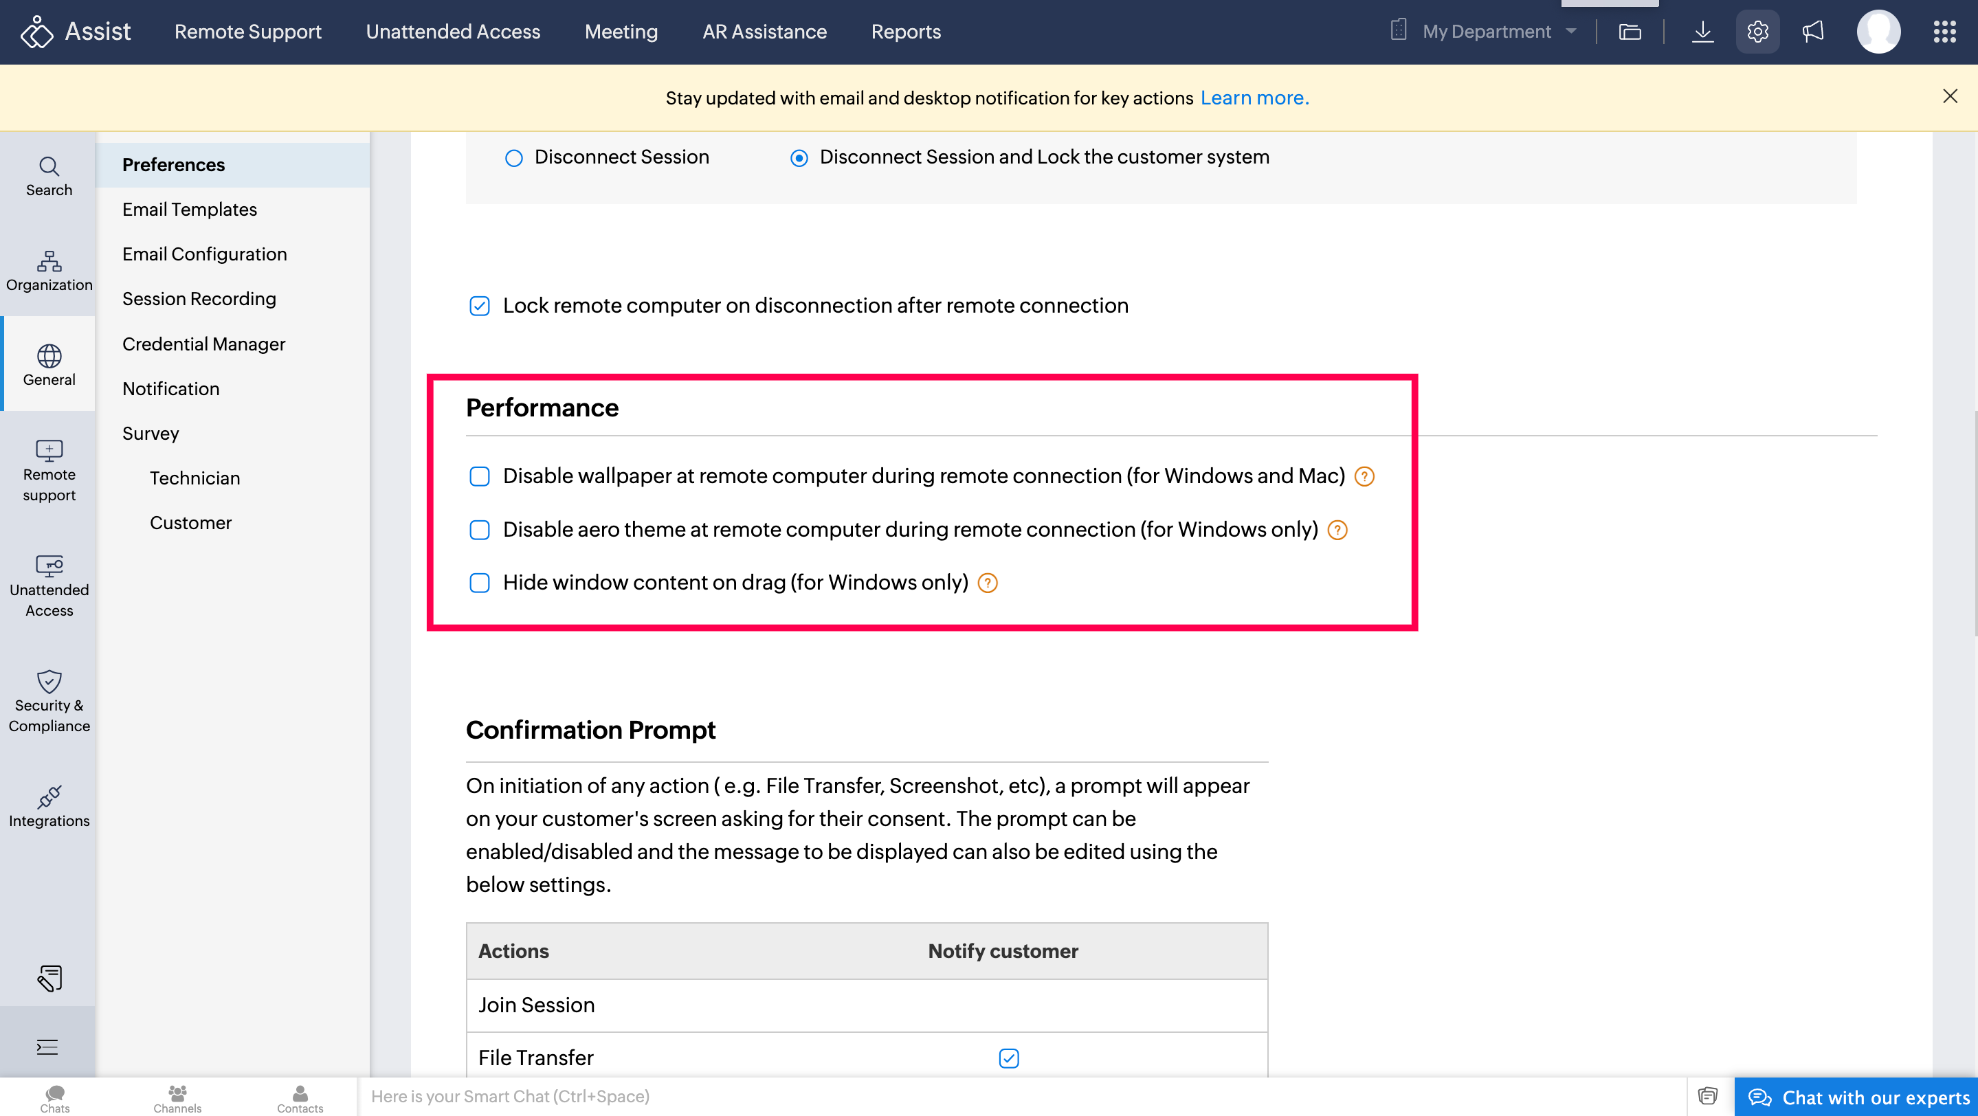Screen dimensions: 1978x1116
Task: Click the download icon in header
Action: click(1702, 32)
